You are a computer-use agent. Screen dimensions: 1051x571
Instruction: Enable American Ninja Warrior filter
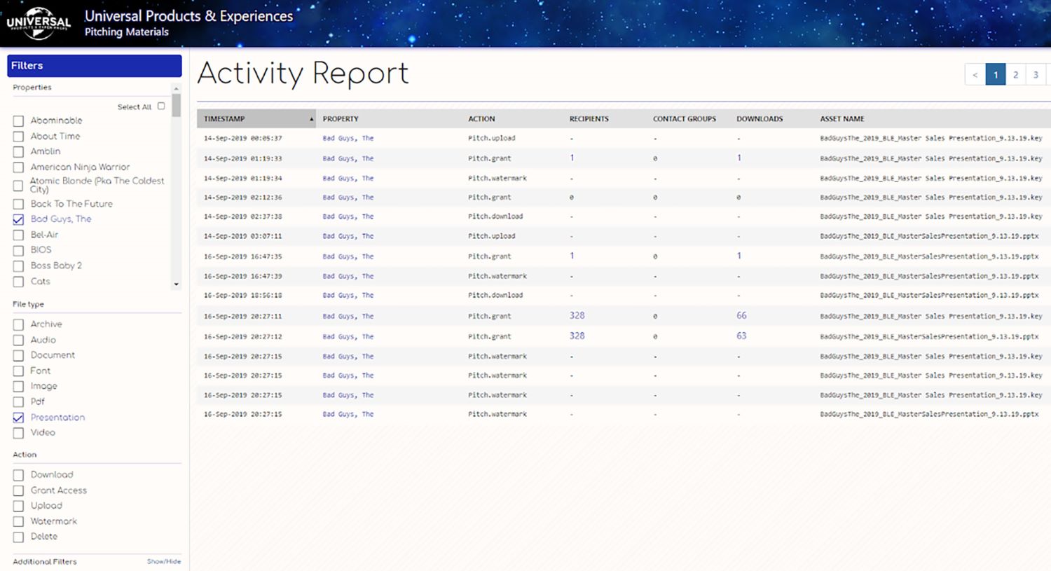18,167
